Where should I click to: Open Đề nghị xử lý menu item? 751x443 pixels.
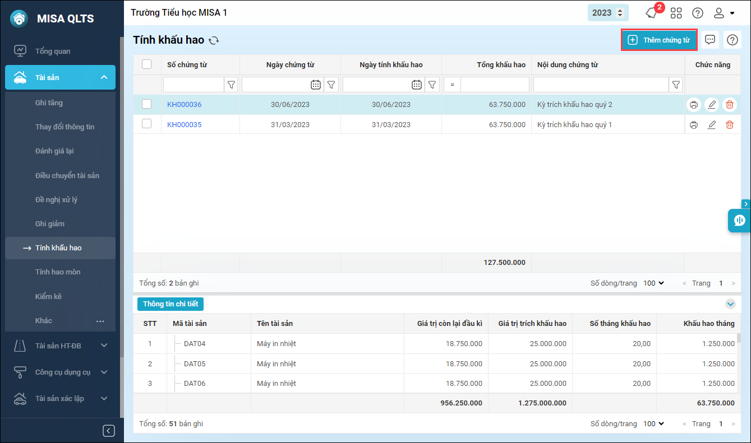(56, 200)
